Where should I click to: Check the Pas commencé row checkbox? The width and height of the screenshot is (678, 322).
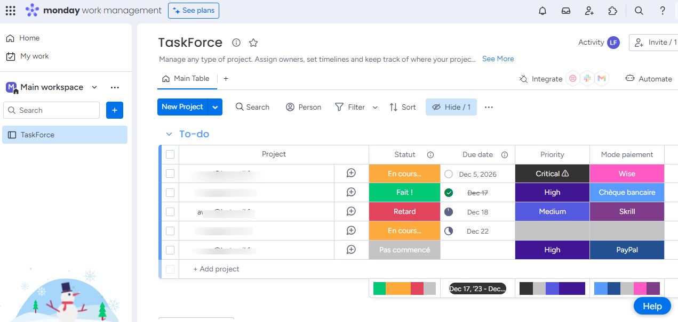[170, 250]
